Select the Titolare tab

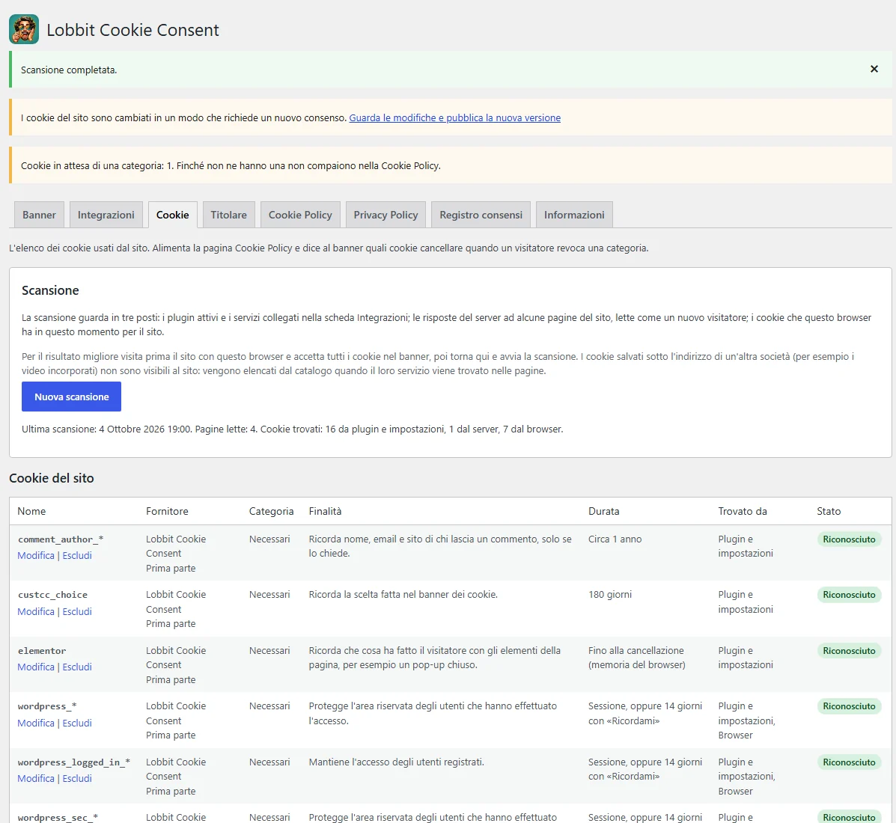pos(228,215)
